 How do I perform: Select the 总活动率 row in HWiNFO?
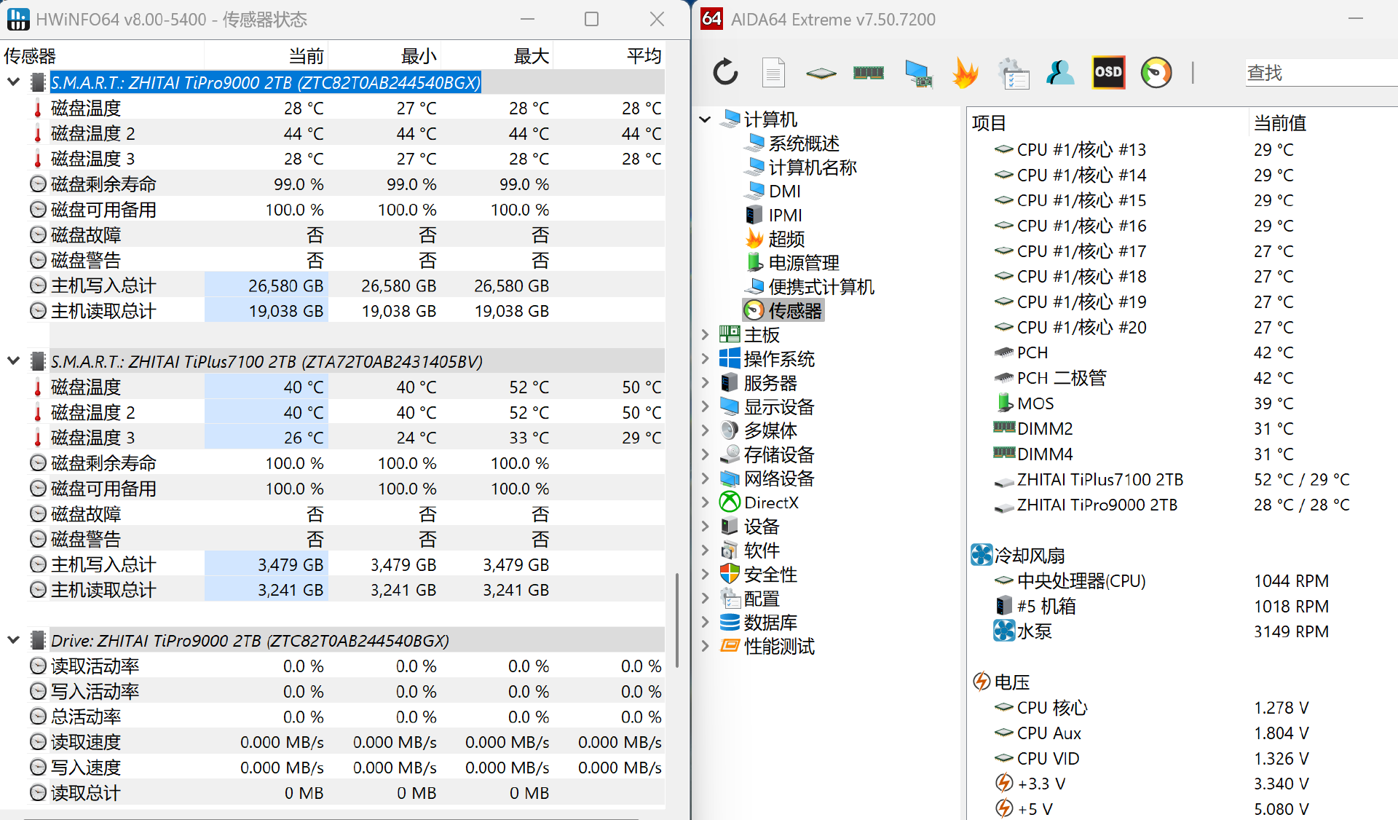[347, 717]
